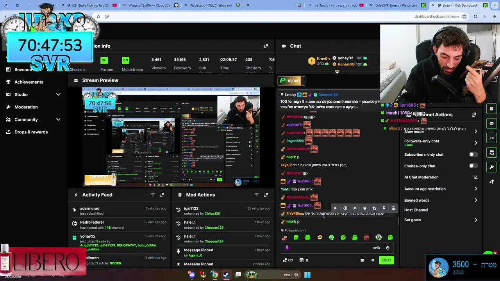This screenshot has height=281, width=500.
Task: Open Mod Actions filter options
Action: point(257,195)
